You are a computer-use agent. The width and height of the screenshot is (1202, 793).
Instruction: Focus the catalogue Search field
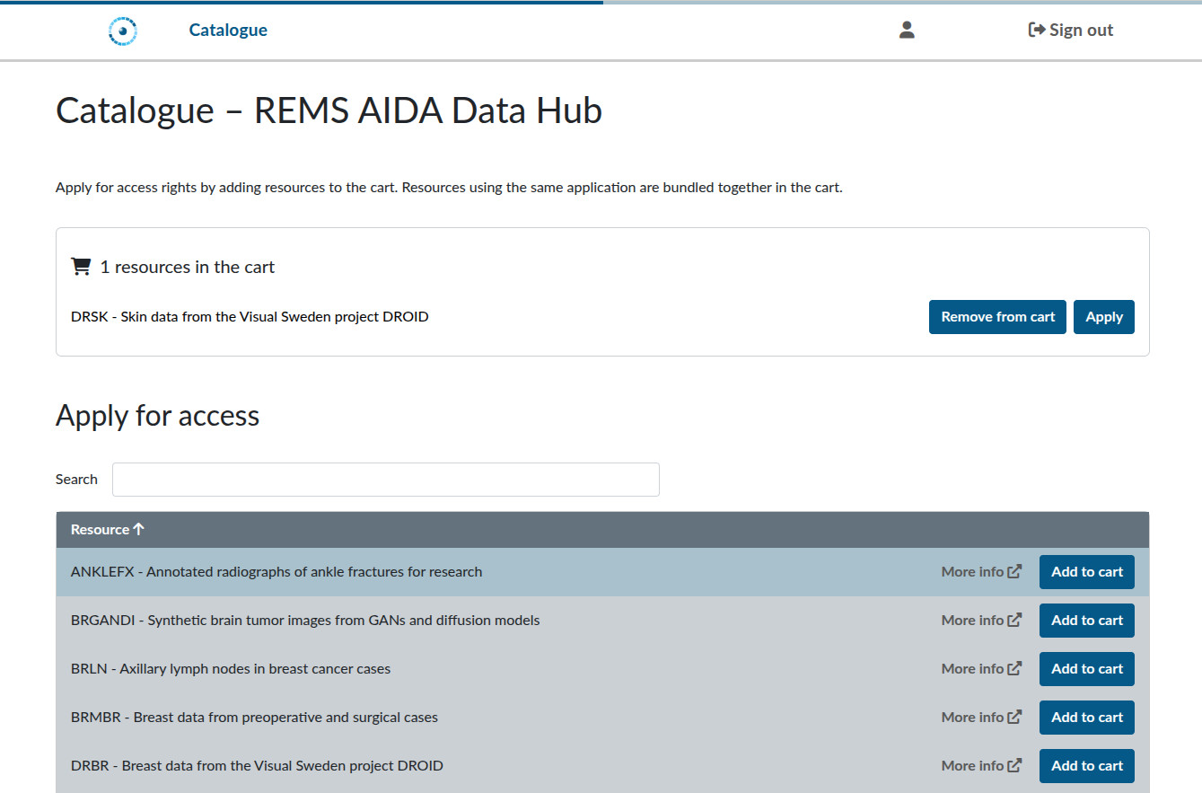tap(385, 480)
